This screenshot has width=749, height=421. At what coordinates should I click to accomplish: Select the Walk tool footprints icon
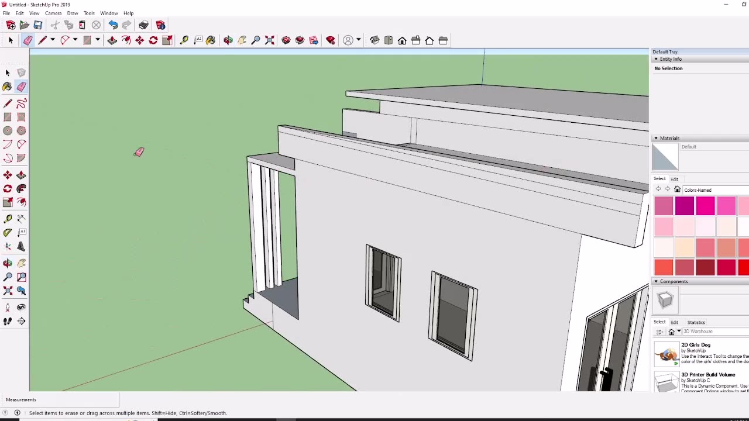coord(8,321)
